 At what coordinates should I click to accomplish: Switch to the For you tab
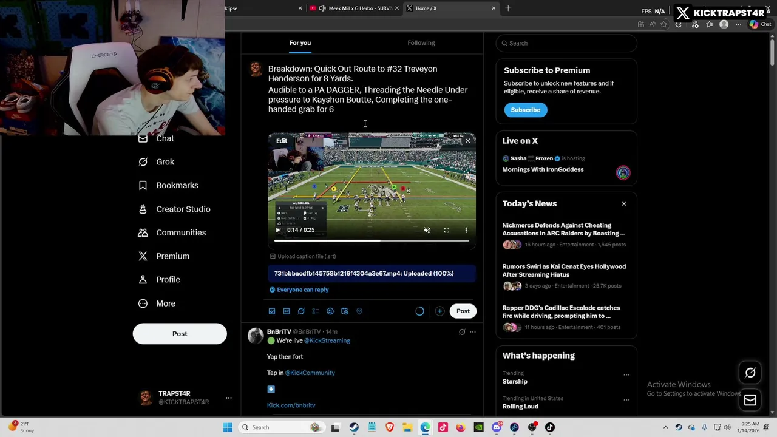(x=300, y=42)
